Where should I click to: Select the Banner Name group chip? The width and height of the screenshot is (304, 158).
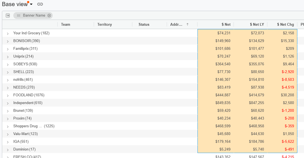tap(33, 15)
